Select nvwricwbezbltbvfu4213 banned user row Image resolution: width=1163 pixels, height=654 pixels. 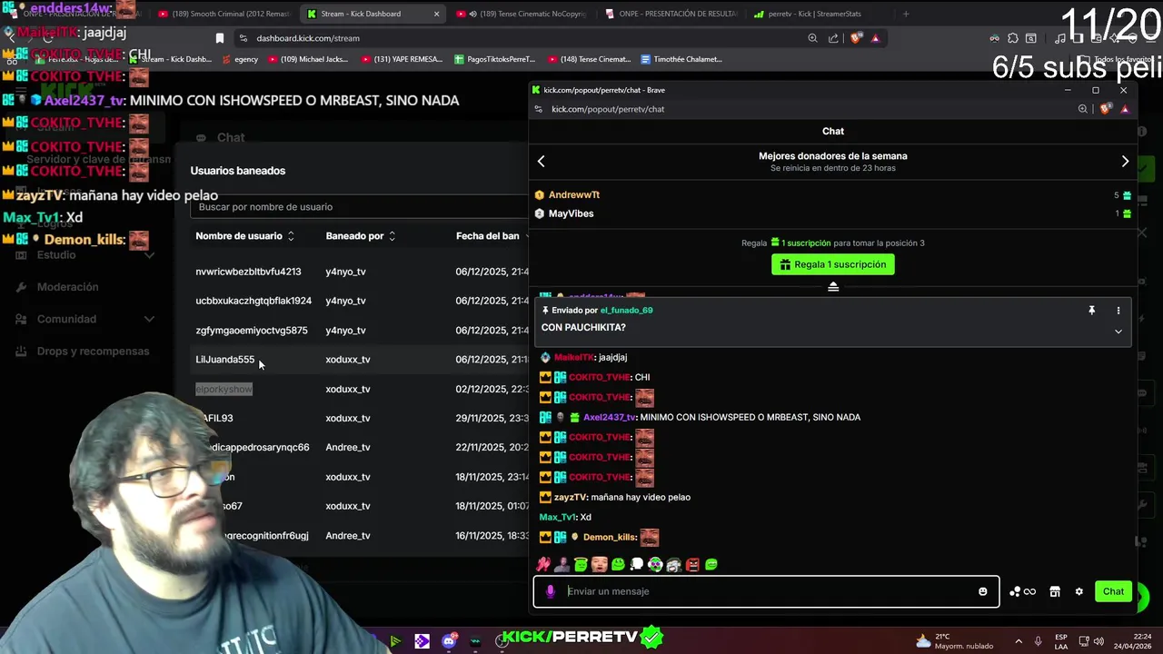(361, 272)
